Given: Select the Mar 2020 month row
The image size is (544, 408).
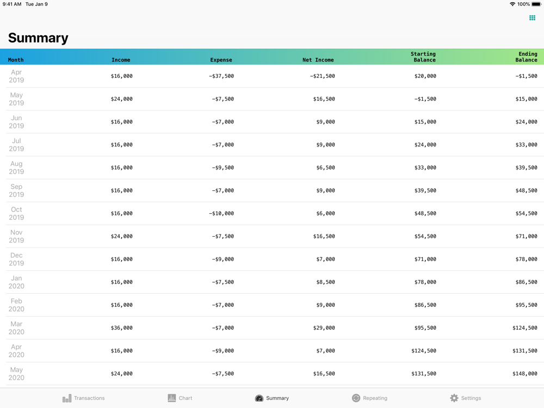Looking at the screenshot, I should [272, 328].
